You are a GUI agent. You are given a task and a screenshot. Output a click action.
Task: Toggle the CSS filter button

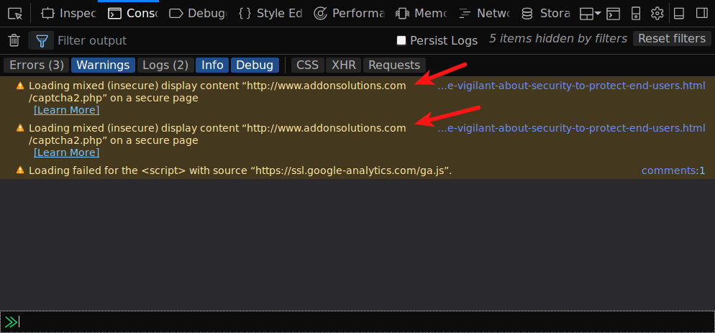coord(307,65)
